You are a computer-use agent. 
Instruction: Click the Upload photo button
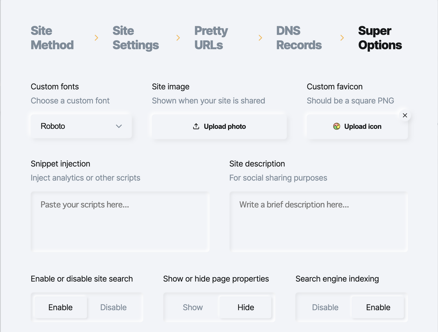[219, 126]
